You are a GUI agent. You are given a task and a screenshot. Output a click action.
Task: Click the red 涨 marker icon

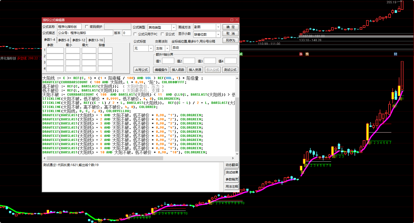301,54
